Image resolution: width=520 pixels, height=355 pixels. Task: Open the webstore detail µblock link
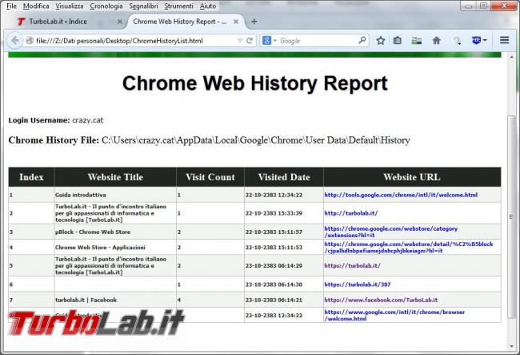pos(409,248)
